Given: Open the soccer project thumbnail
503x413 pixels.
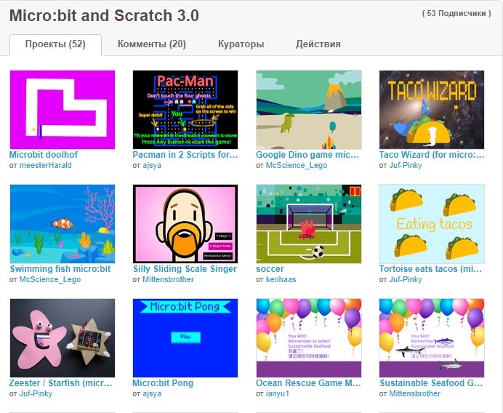Looking at the screenshot, I should point(309,224).
